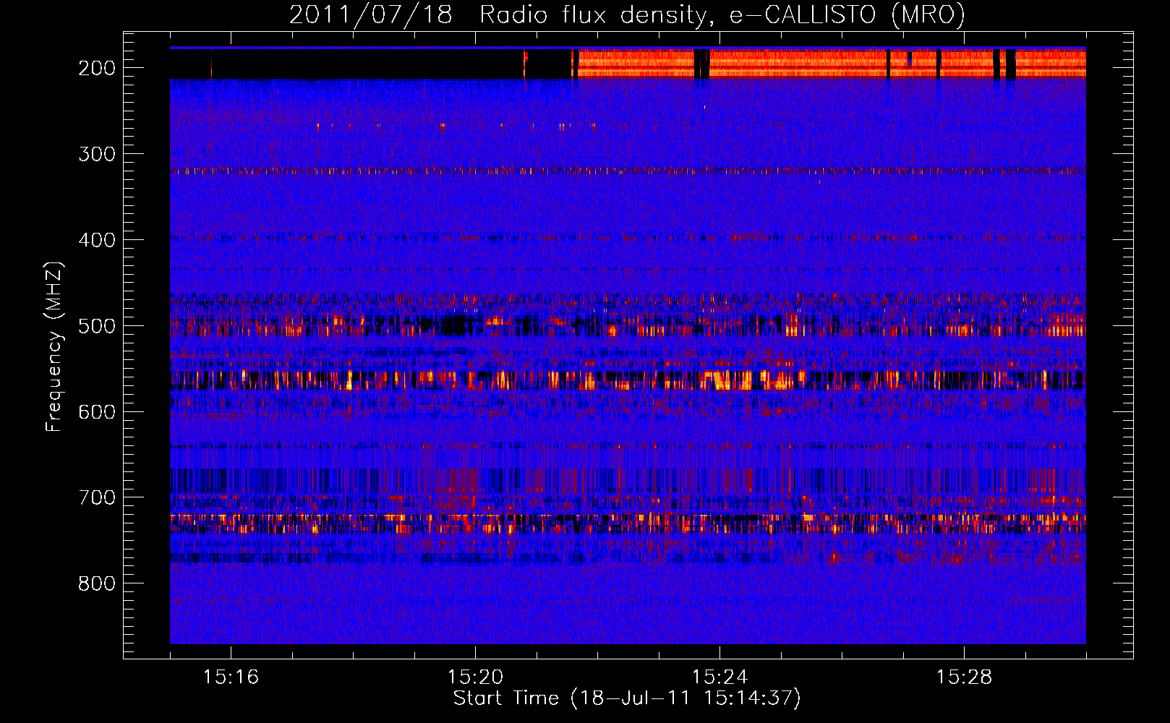Screen dimensions: 1170x723
Task: Select the 600 frequency tick label
Action: pos(97,412)
